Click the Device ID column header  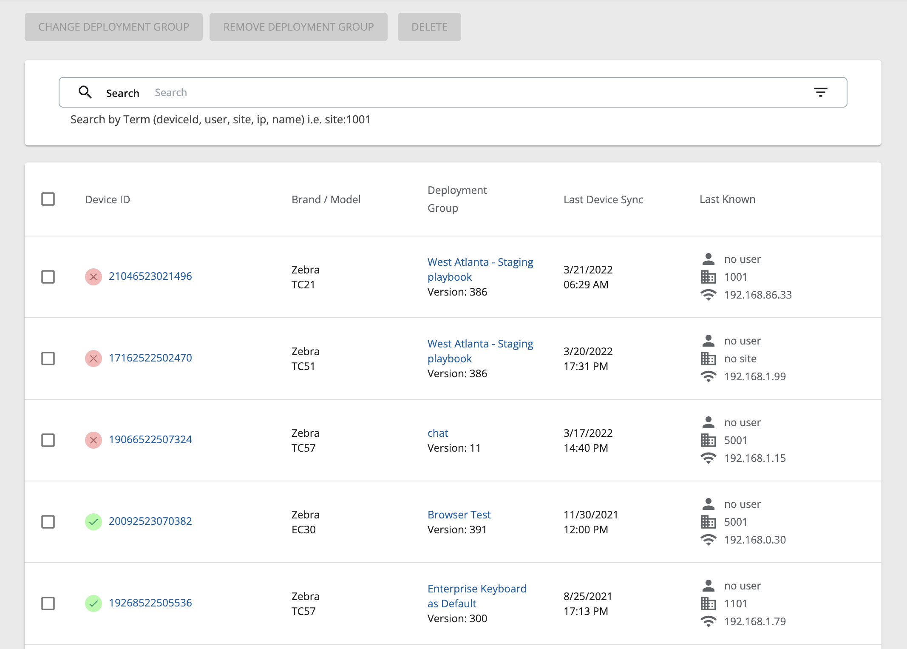(108, 199)
